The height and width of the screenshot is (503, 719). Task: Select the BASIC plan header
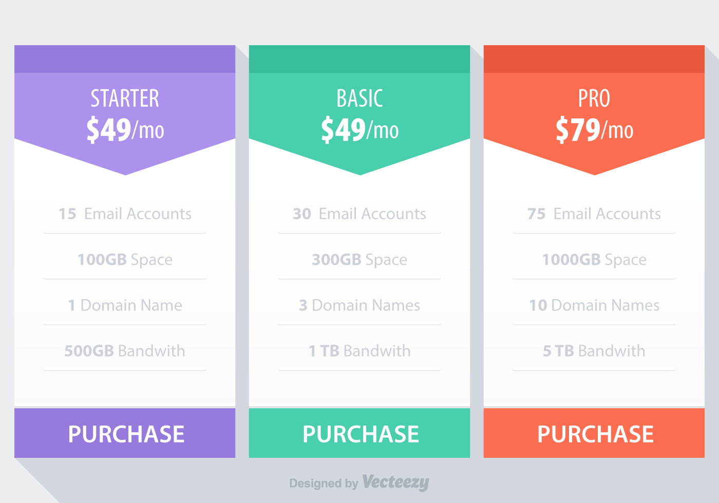pos(359,99)
